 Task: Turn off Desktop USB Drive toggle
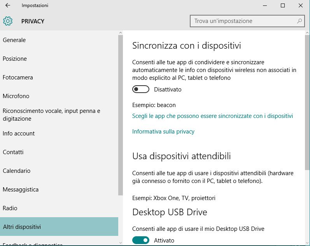pos(141,241)
